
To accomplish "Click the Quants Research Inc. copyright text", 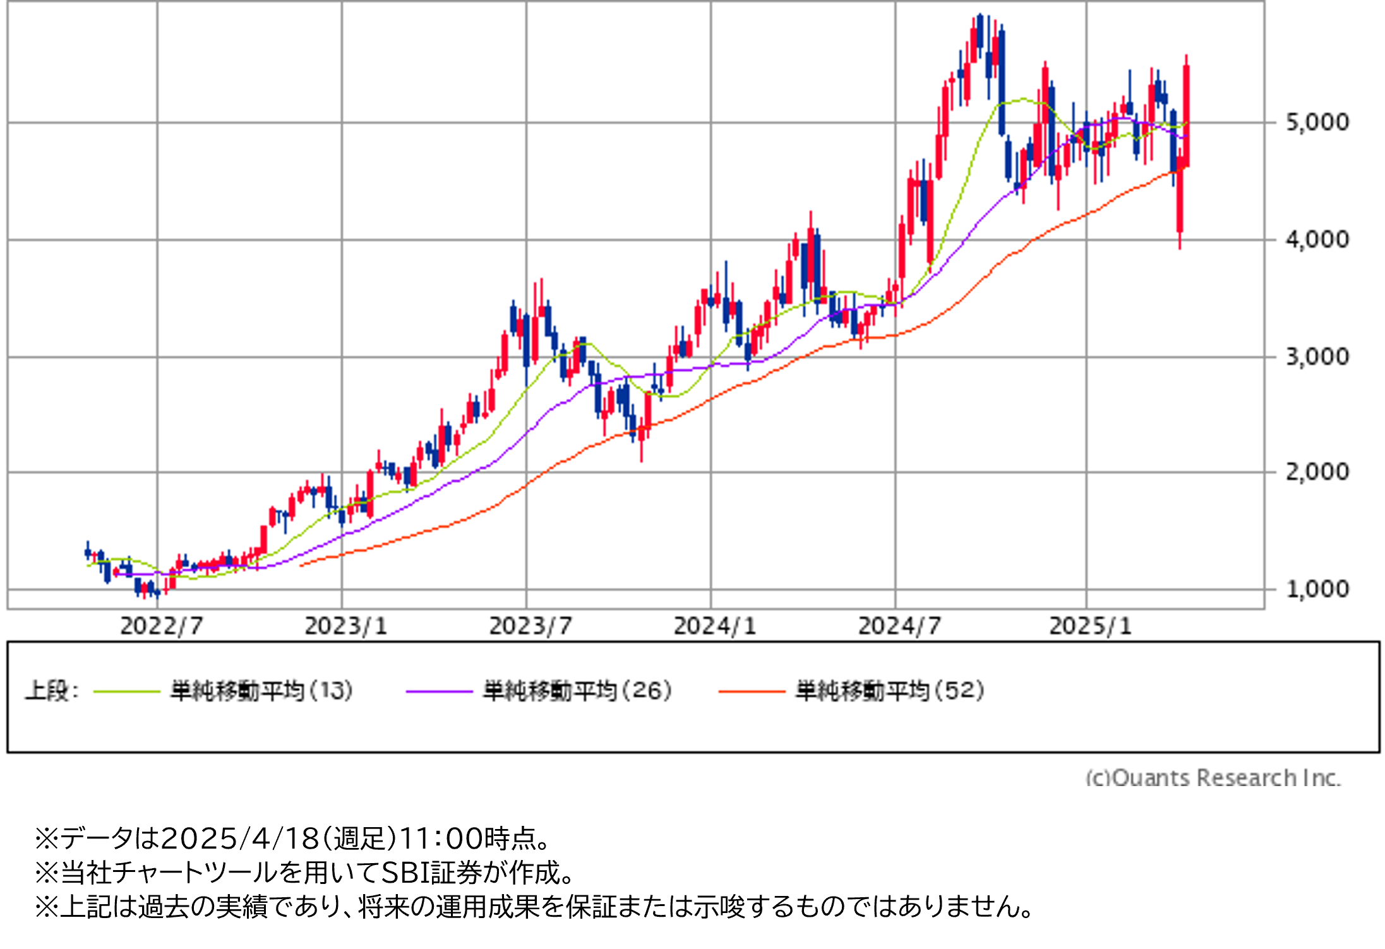I will point(1213,777).
